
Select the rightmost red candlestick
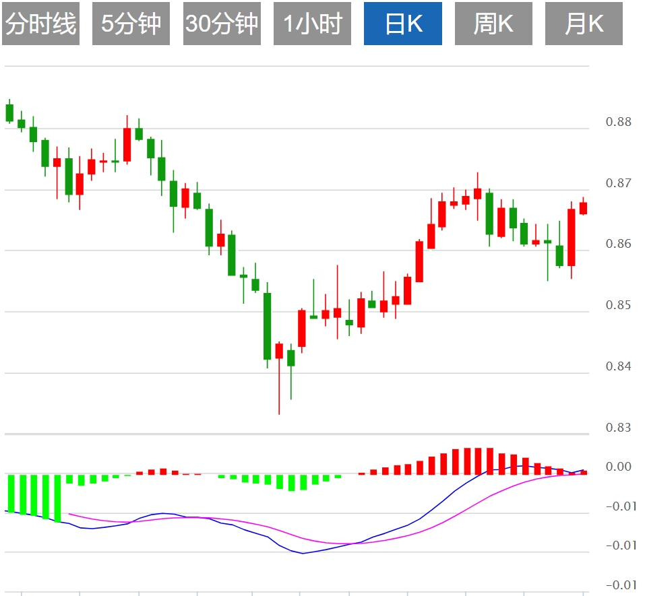(x=583, y=208)
